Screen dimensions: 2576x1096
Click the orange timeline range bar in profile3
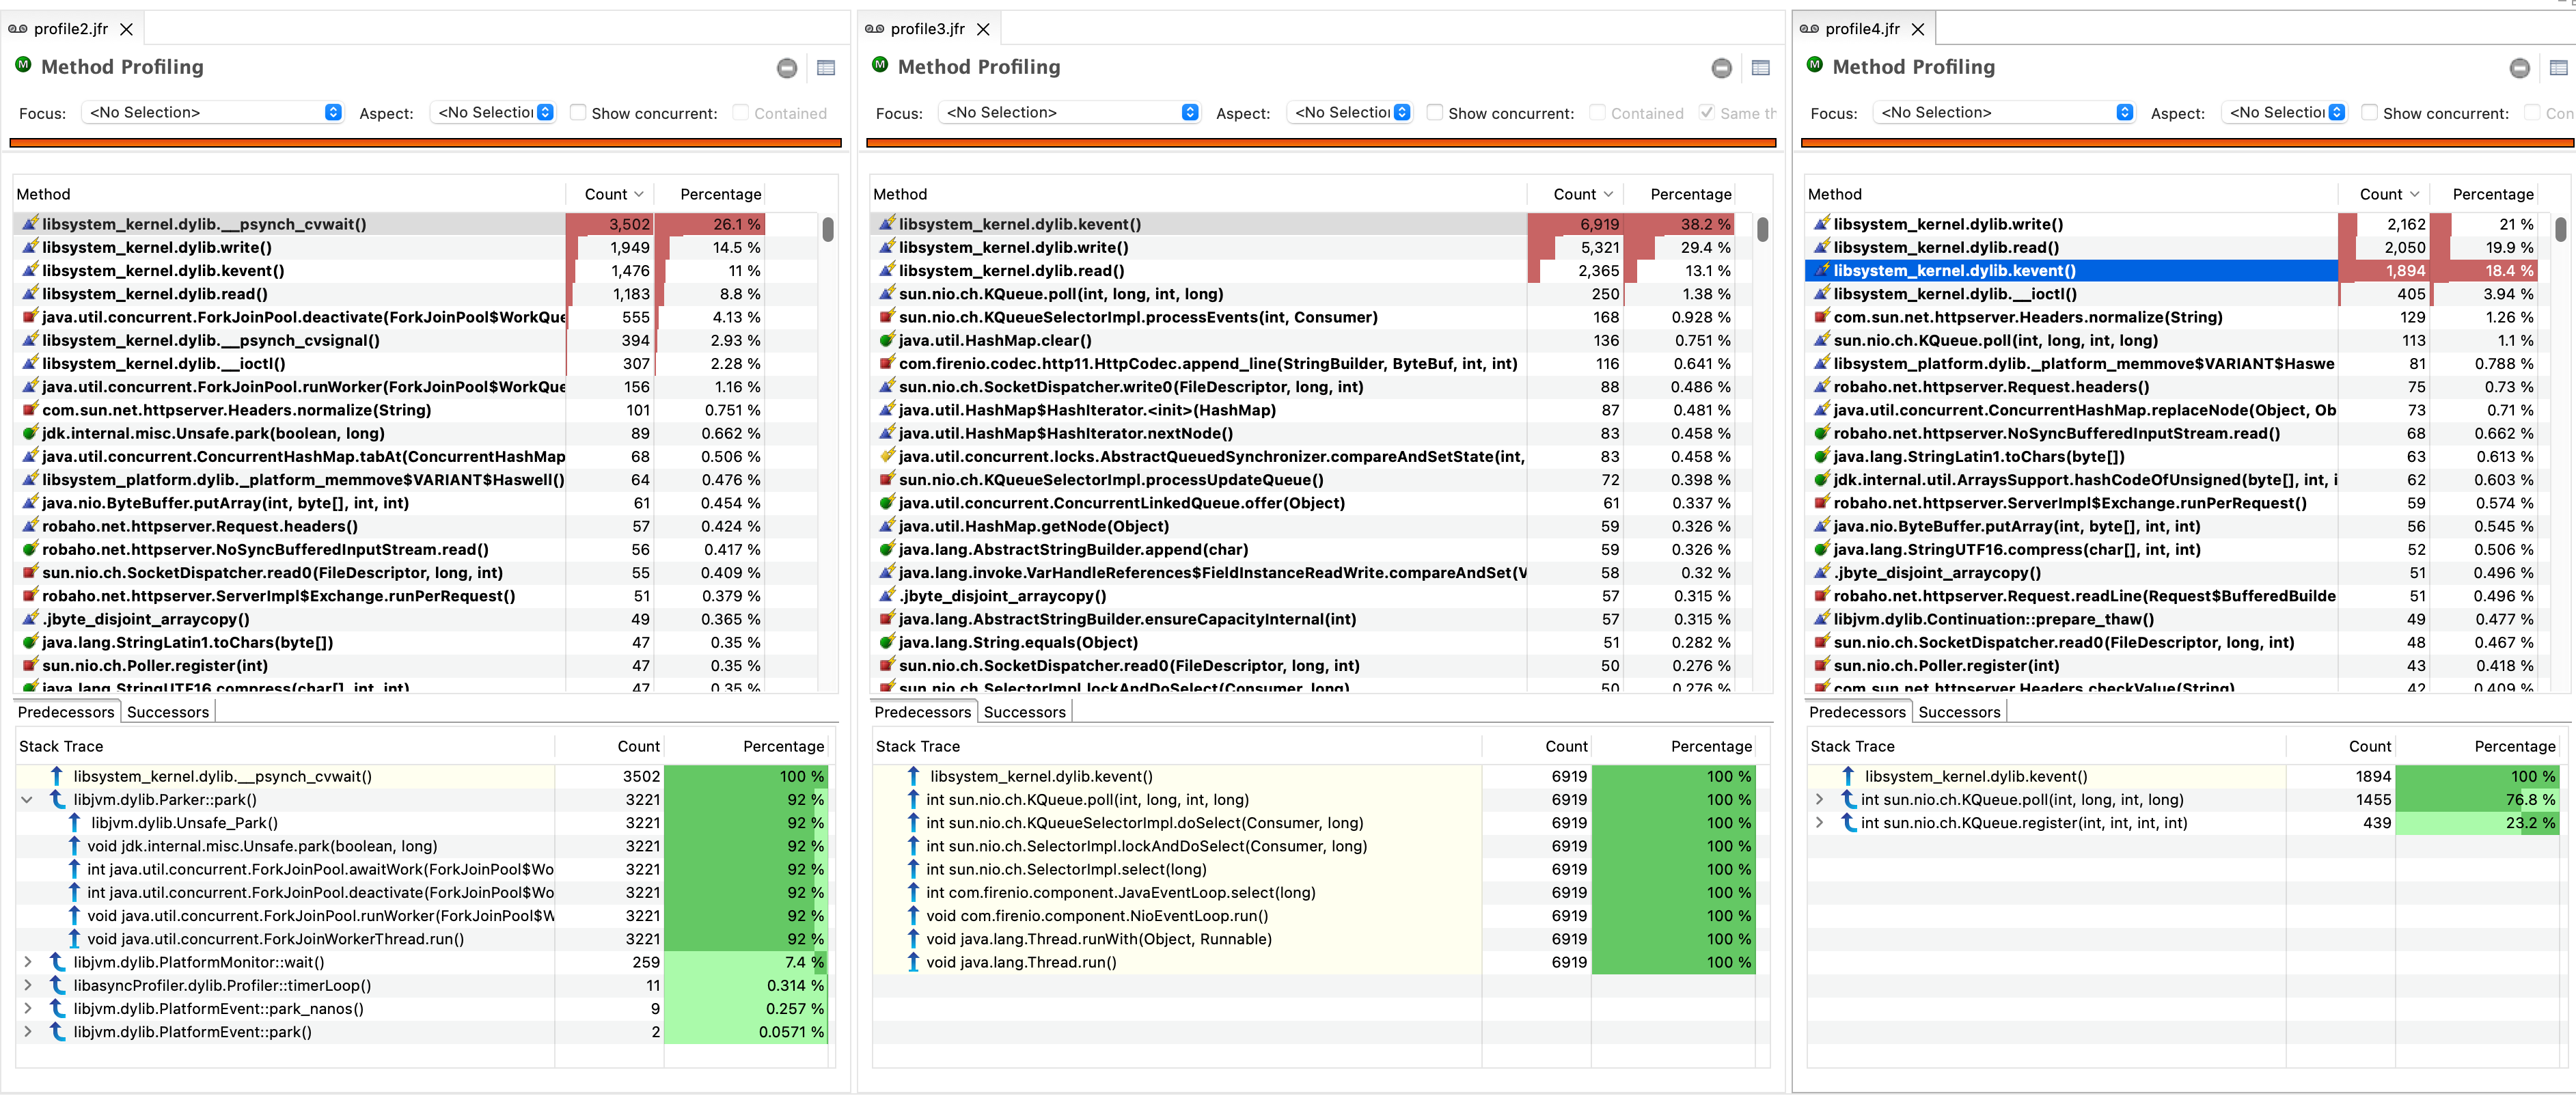pyautogui.click(x=1320, y=143)
